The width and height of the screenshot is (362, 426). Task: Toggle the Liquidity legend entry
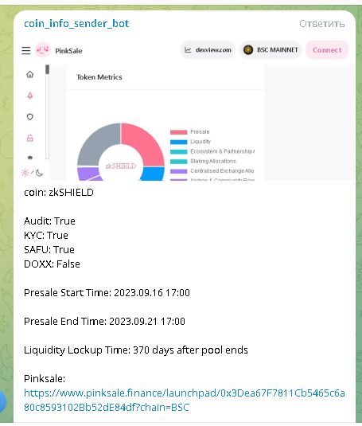[190, 142]
